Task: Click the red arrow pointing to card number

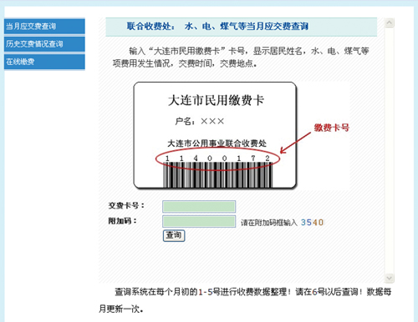Action: coord(295,143)
